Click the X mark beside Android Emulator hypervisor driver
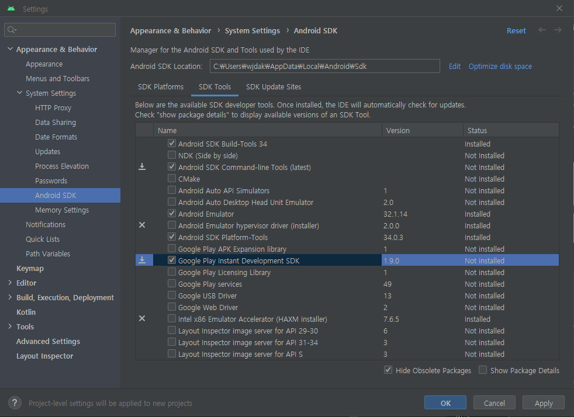The height and width of the screenshot is (417, 574). click(142, 225)
